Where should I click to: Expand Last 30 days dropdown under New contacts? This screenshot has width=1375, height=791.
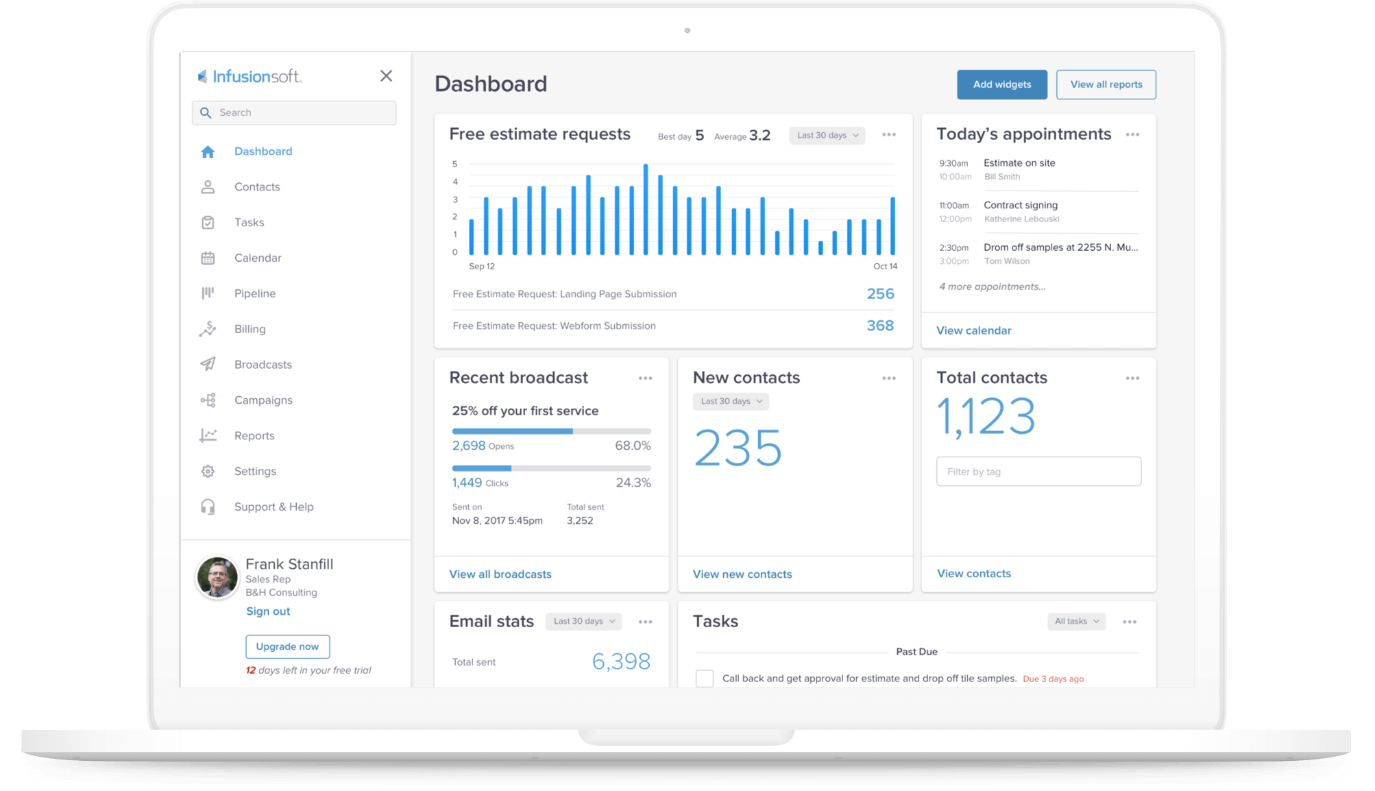(731, 401)
